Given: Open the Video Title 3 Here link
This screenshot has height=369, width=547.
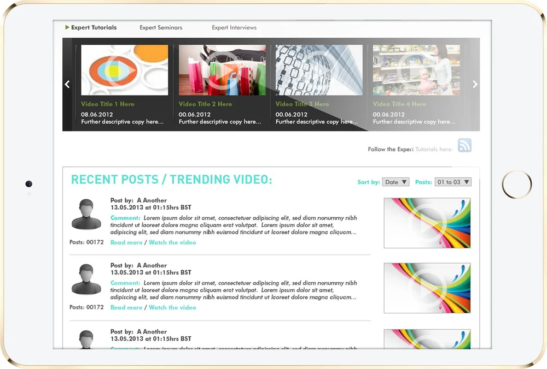Looking at the screenshot, I should (302, 104).
